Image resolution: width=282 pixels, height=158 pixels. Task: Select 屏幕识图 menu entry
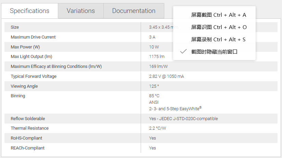point(219,27)
